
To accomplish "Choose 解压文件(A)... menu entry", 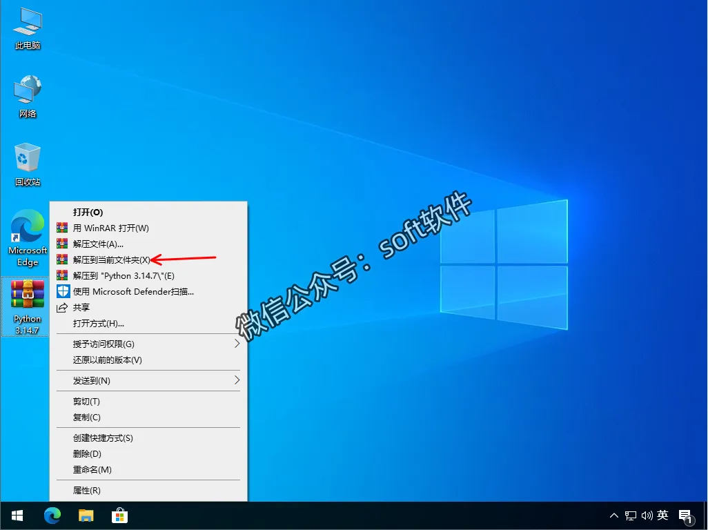I will (148, 244).
